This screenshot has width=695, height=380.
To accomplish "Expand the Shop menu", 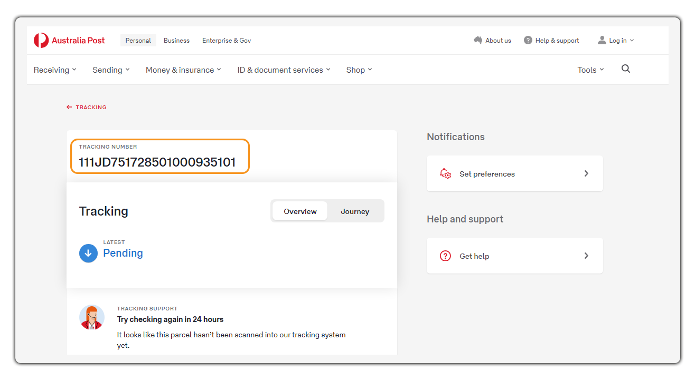I will [359, 70].
